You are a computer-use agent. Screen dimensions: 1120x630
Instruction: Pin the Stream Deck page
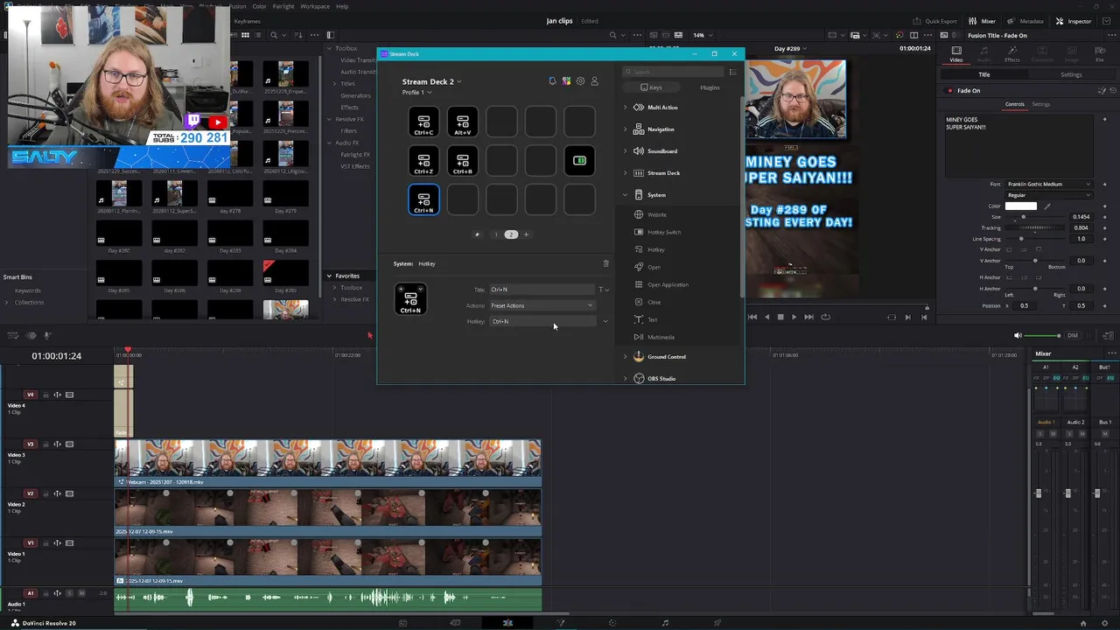click(x=477, y=234)
